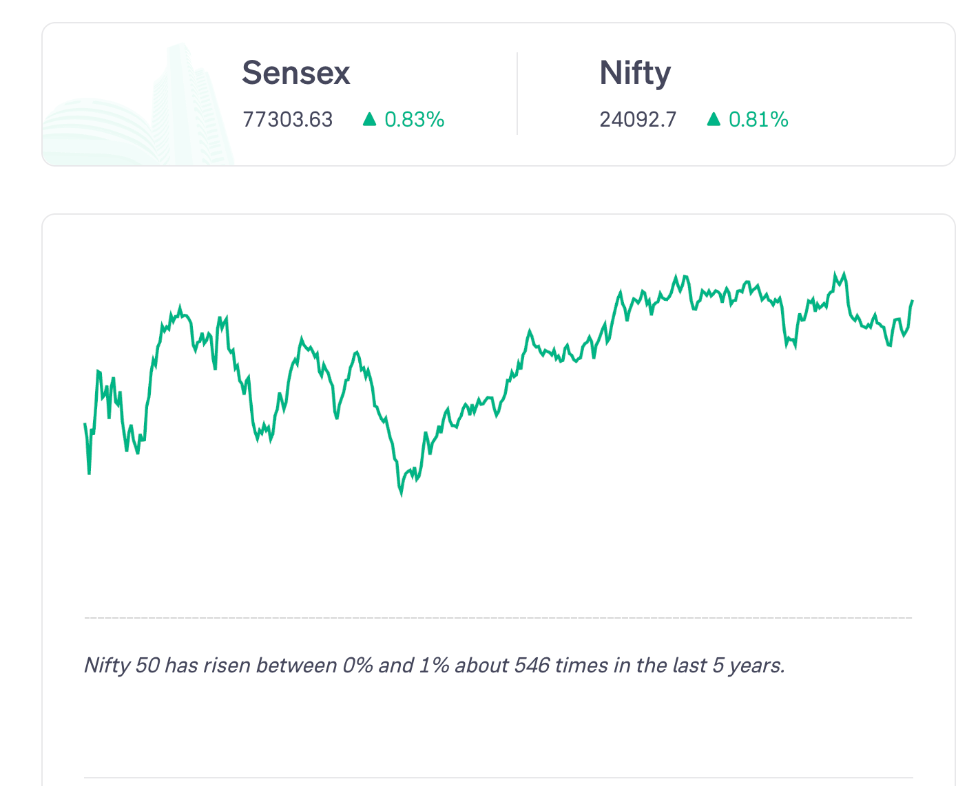Click the green up arrow beside Sensex percentage
Viewport: 967px width, 786px height.
click(370, 120)
